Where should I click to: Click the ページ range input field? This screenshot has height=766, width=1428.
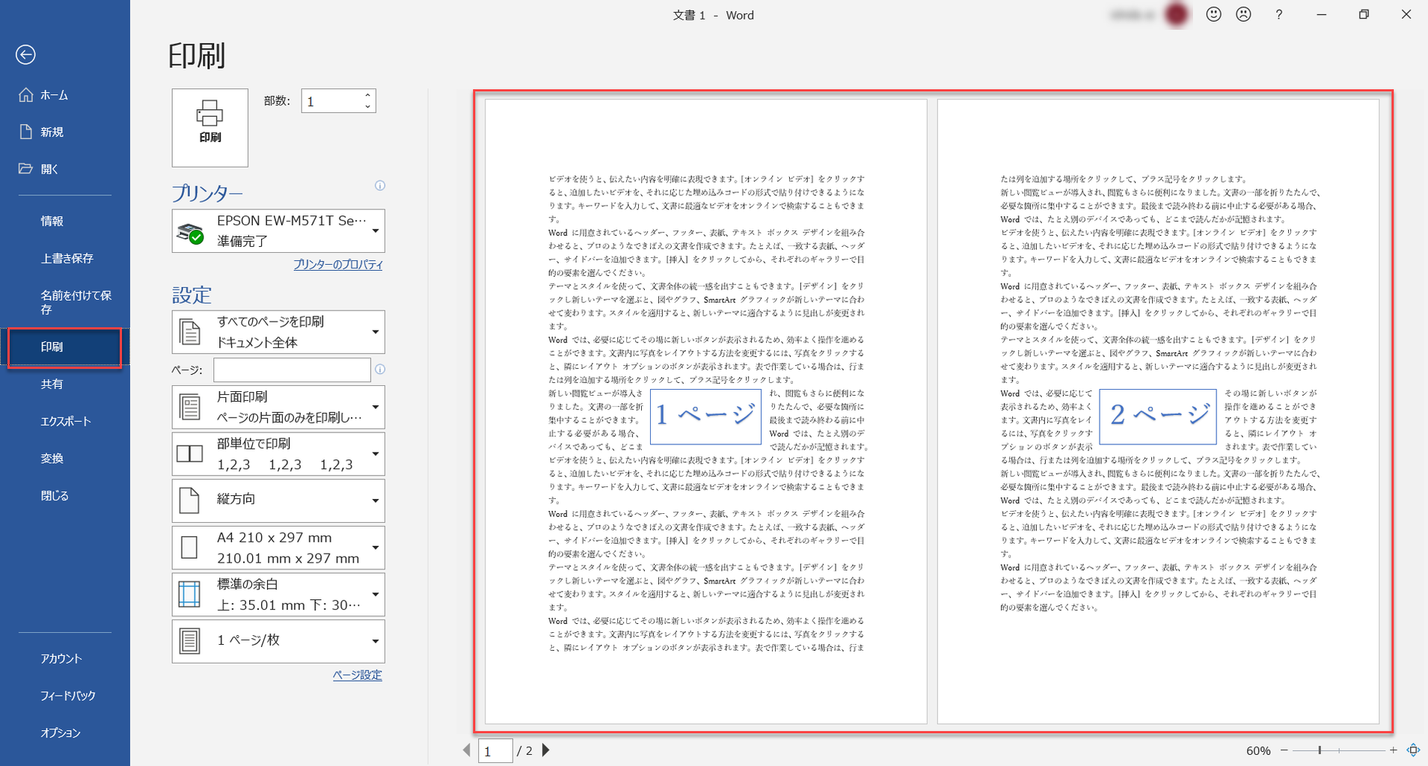click(292, 370)
